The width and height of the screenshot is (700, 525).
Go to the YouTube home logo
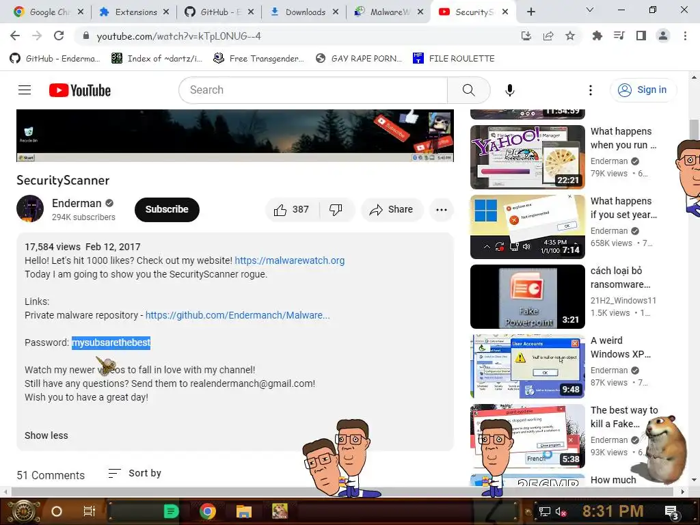click(80, 90)
